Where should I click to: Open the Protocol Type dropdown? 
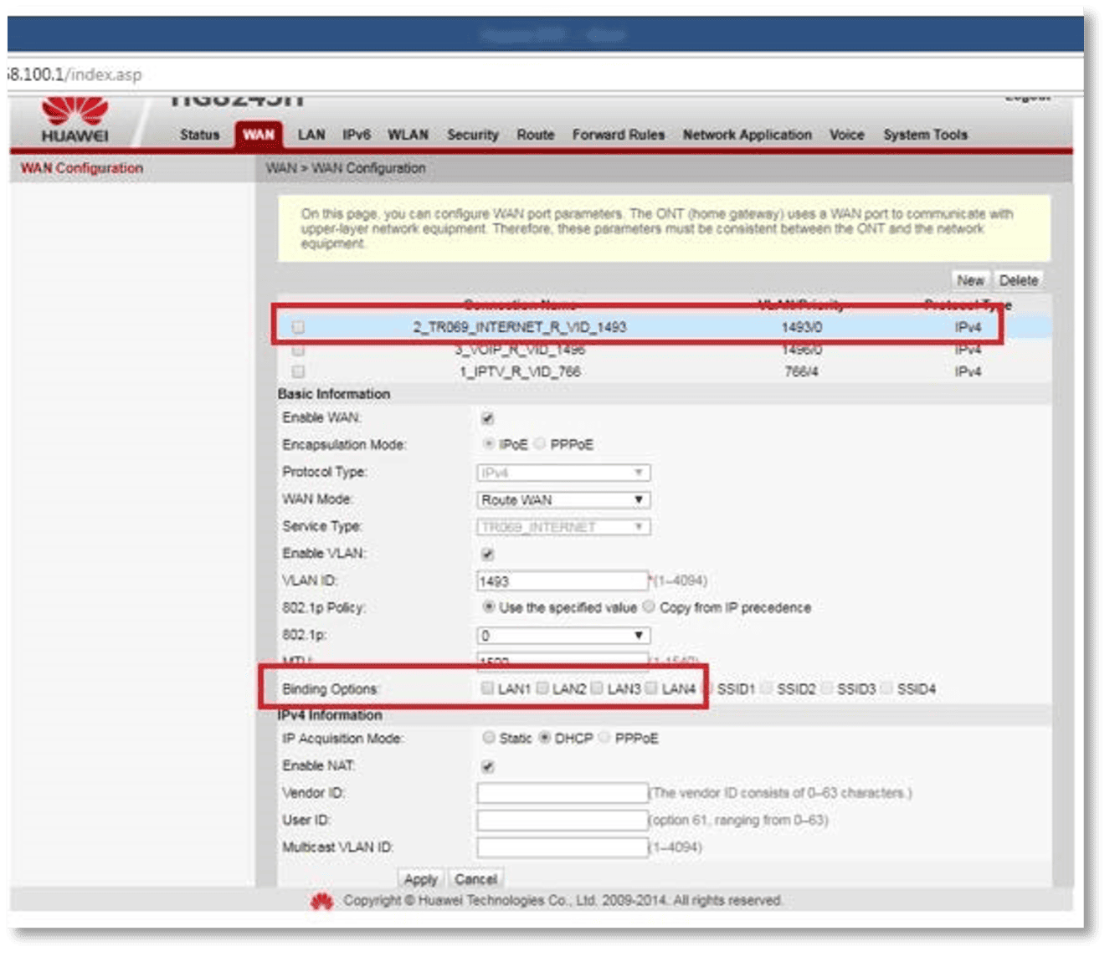tap(563, 473)
